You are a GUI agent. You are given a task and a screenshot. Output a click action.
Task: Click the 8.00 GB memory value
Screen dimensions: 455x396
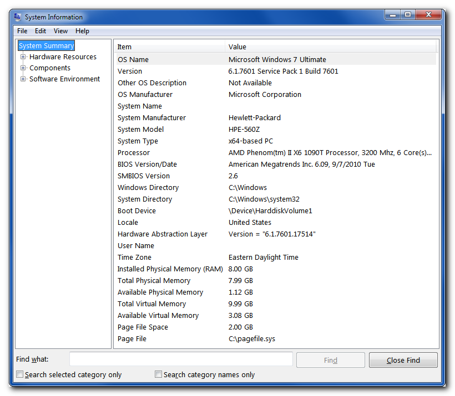pyautogui.click(x=240, y=269)
